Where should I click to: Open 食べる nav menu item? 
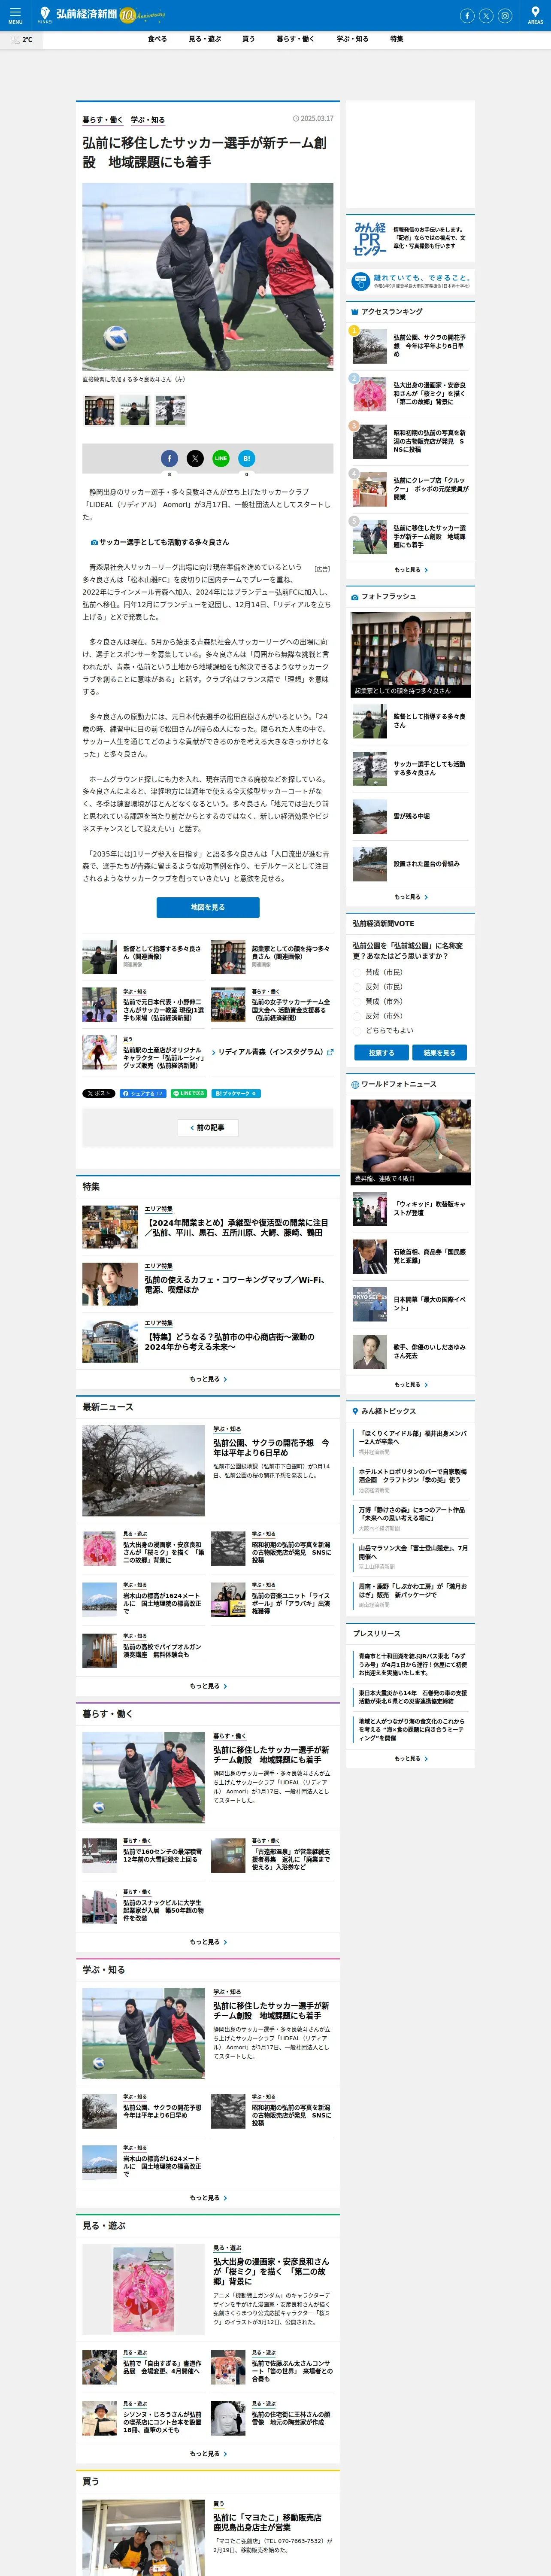(157, 39)
